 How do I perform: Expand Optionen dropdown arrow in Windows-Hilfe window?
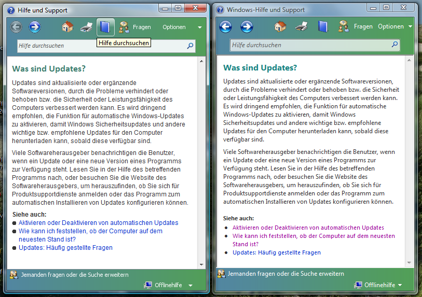click(410, 26)
